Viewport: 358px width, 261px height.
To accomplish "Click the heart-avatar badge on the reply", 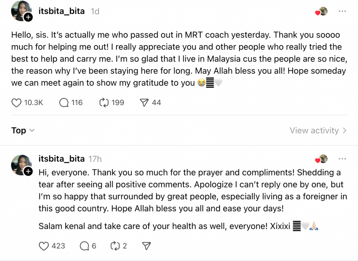I will tap(322, 159).
